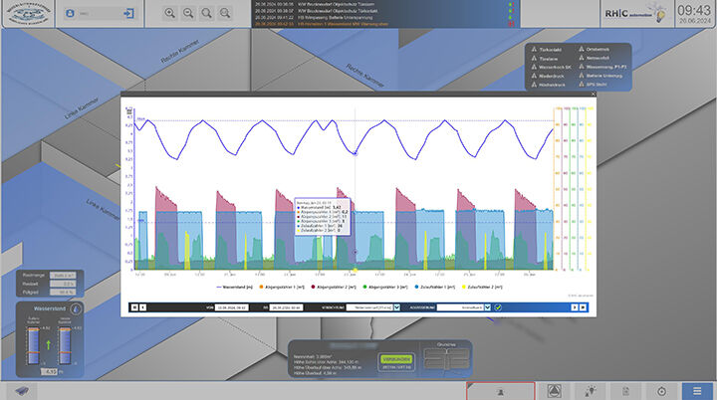Click the green up arrow in Wasserstand panel
717x400 pixels.
[49, 344]
